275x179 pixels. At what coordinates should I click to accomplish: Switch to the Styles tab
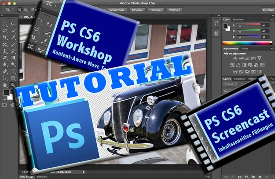click(x=245, y=48)
